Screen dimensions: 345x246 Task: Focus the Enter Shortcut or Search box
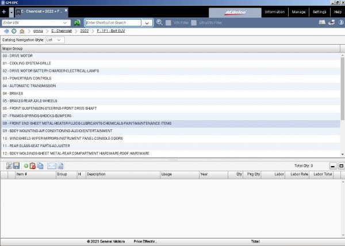coord(113,22)
